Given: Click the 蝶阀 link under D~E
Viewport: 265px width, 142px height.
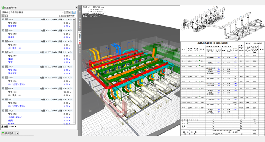Looking at the screenshot, I should coord(10,59).
